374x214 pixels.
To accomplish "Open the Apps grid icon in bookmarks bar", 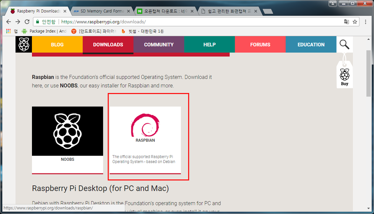I will [8, 31].
